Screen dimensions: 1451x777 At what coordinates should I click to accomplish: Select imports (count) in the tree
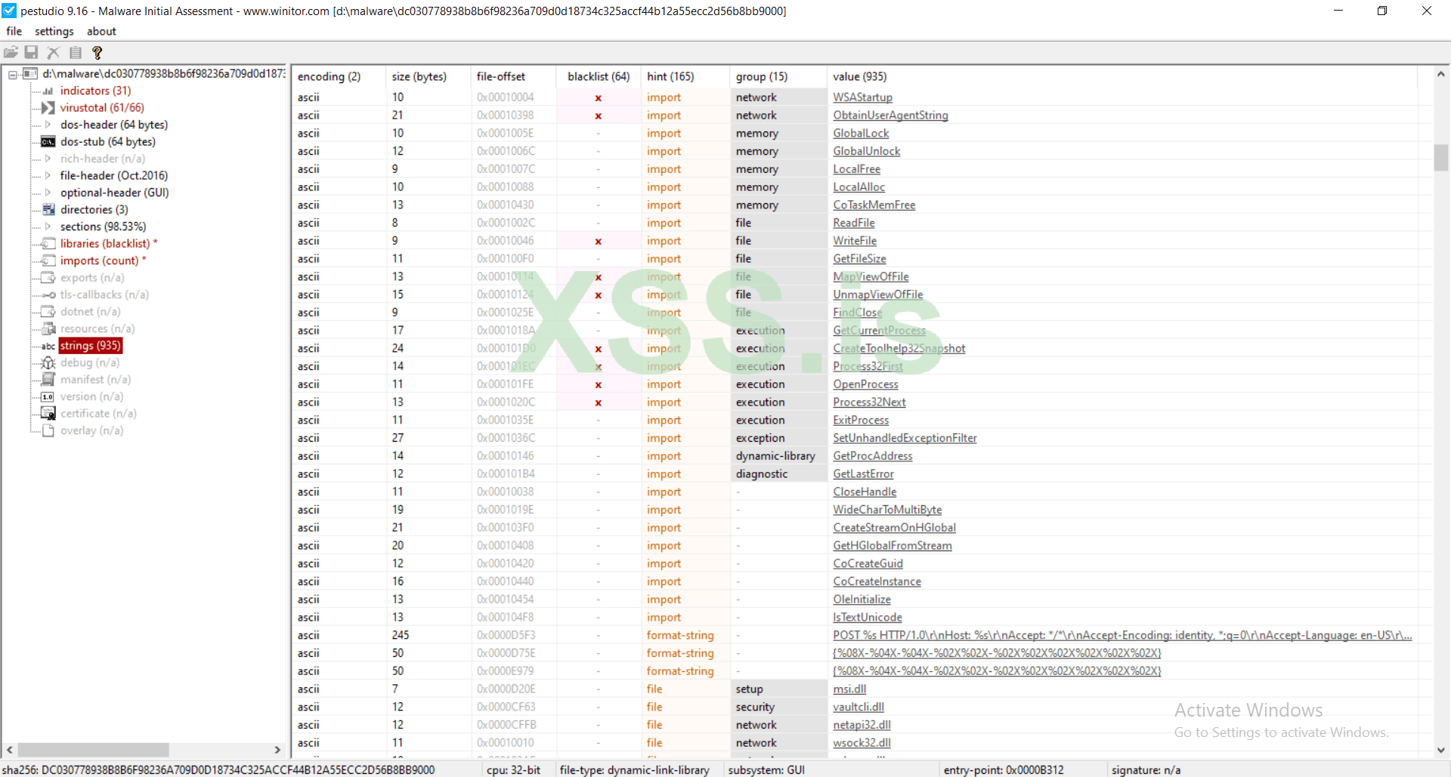point(104,261)
